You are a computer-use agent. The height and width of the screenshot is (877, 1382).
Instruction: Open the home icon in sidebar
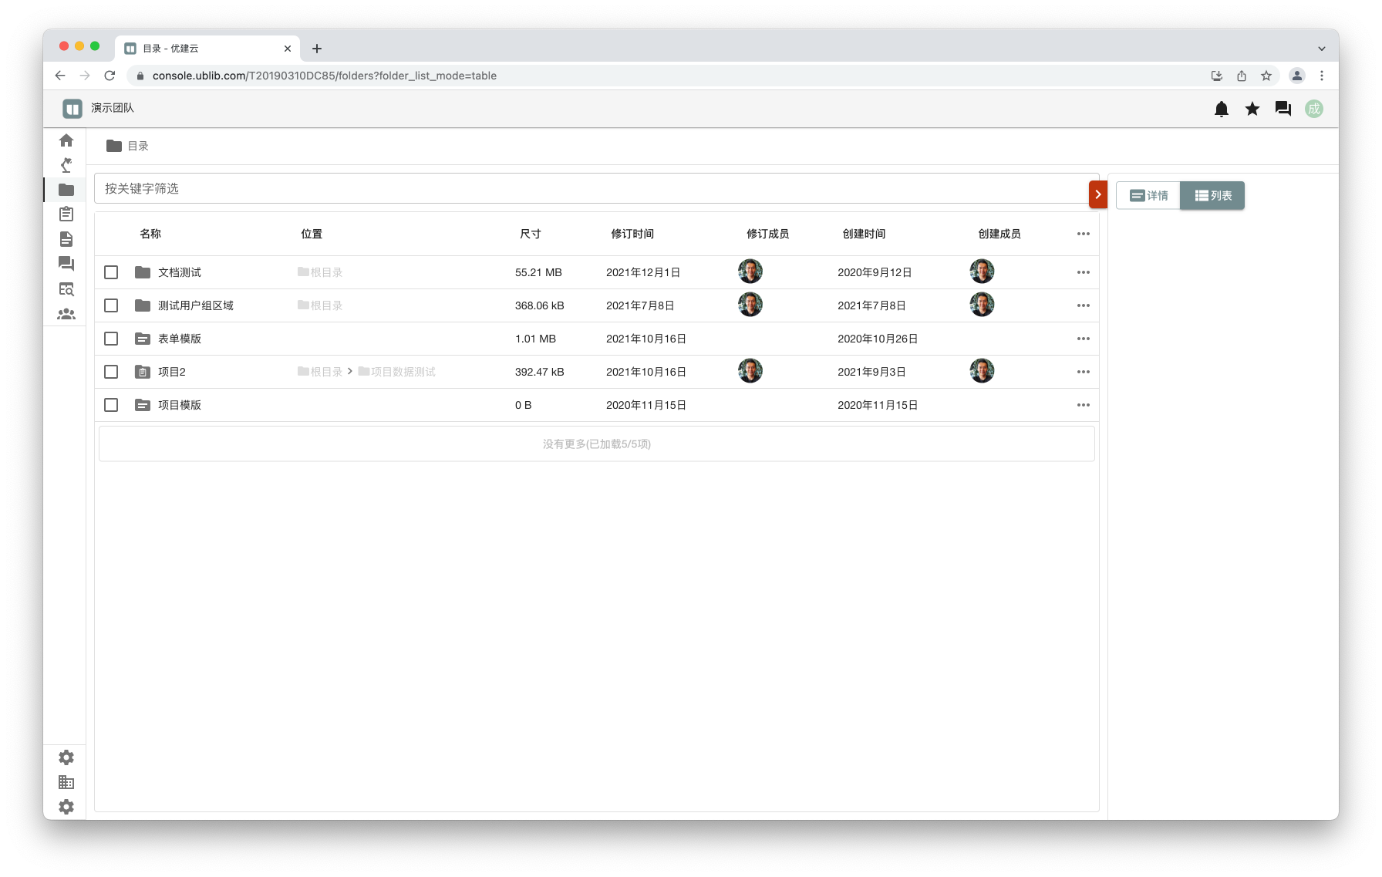pyautogui.click(x=66, y=140)
